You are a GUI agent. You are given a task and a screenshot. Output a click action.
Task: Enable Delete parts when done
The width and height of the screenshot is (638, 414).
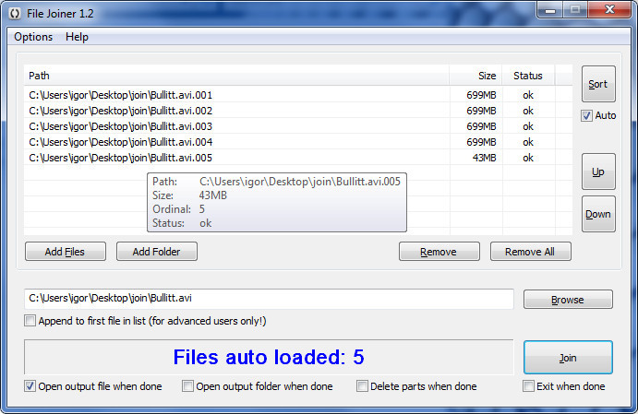point(362,386)
